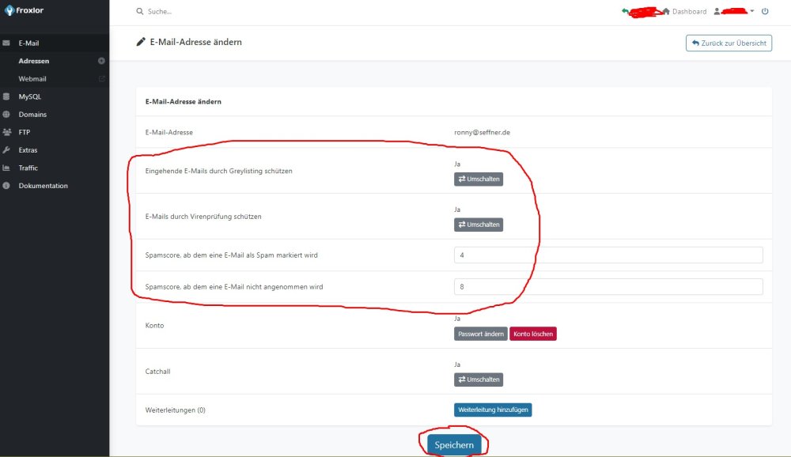The height and width of the screenshot is (457, 791).
Task: Toggle virus check with Umschalten button
Action: [479, 225]
